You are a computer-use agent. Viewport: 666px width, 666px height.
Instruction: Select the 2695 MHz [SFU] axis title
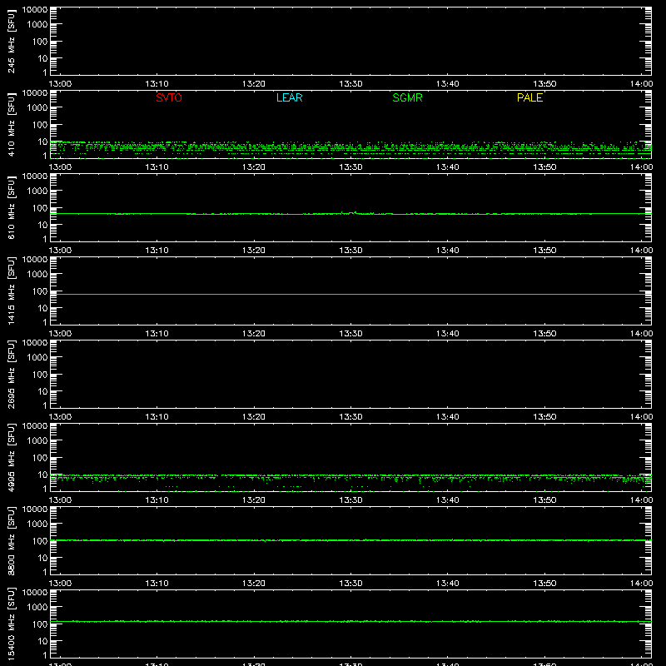coord(11,374)
